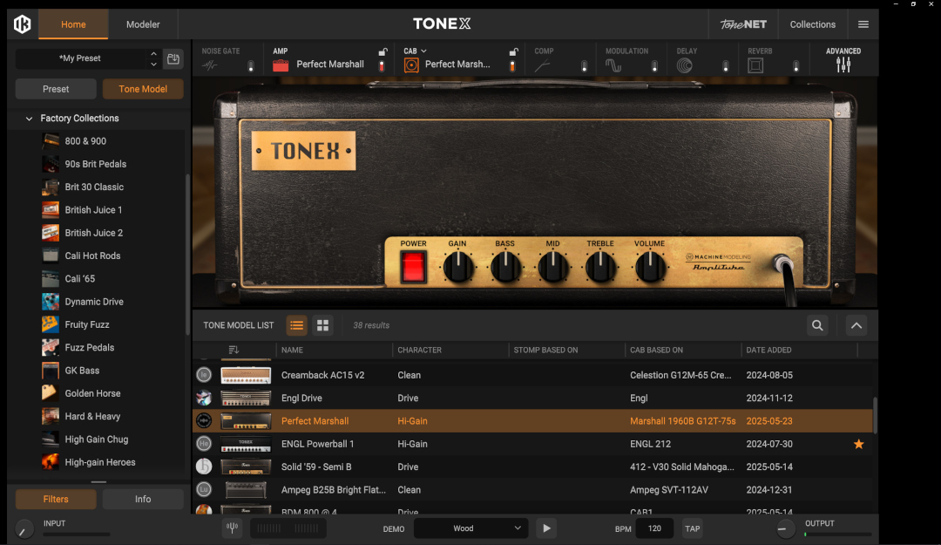Open the Collections tab

pos(813,24)
